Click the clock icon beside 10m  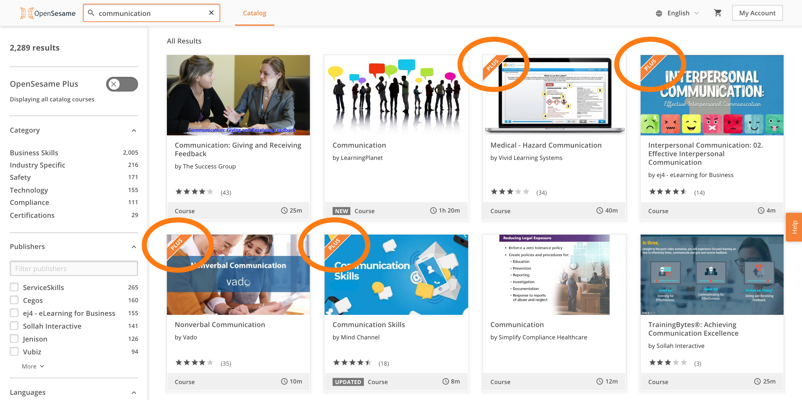coord(284,381)
